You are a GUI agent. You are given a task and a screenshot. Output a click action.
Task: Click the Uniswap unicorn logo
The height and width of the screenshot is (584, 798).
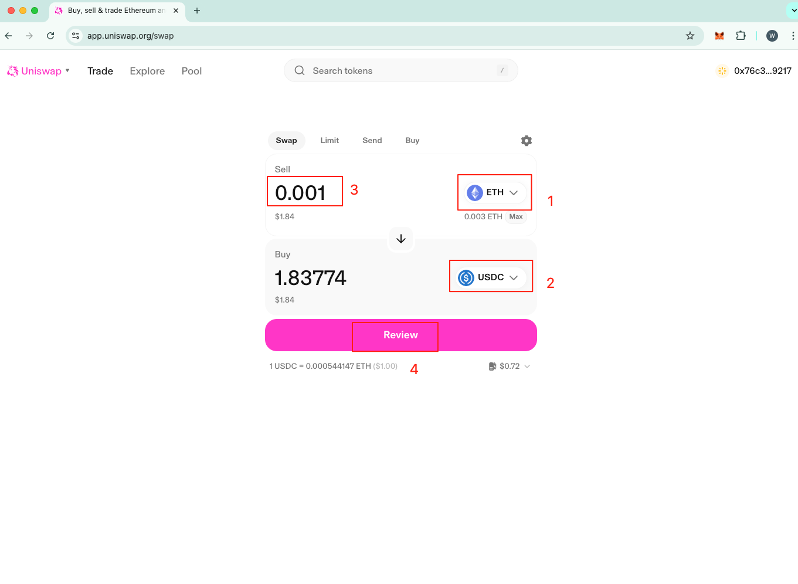click(x=13, y=71)
